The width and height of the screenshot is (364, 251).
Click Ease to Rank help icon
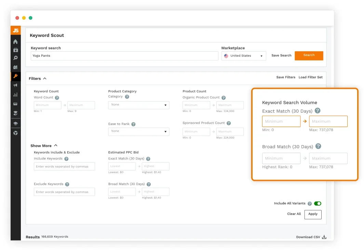(x=133, y=124)
